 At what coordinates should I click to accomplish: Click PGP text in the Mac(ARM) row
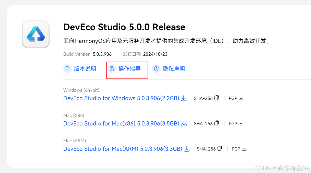(x=236, y=149)
